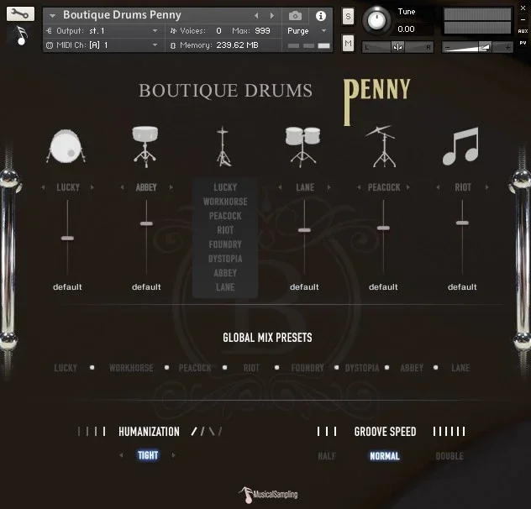Apply the PEACOCK global mix preset

pyautogui.click(x=195, y=368)
